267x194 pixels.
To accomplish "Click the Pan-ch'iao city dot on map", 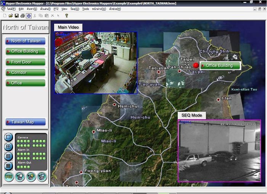I will click(x=179, y=71).
